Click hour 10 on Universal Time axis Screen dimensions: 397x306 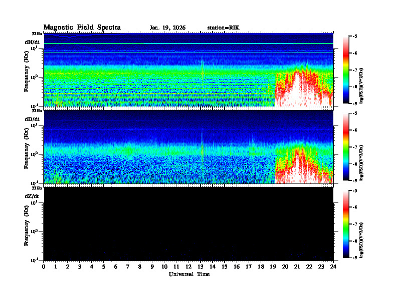[x=164, y=267]
